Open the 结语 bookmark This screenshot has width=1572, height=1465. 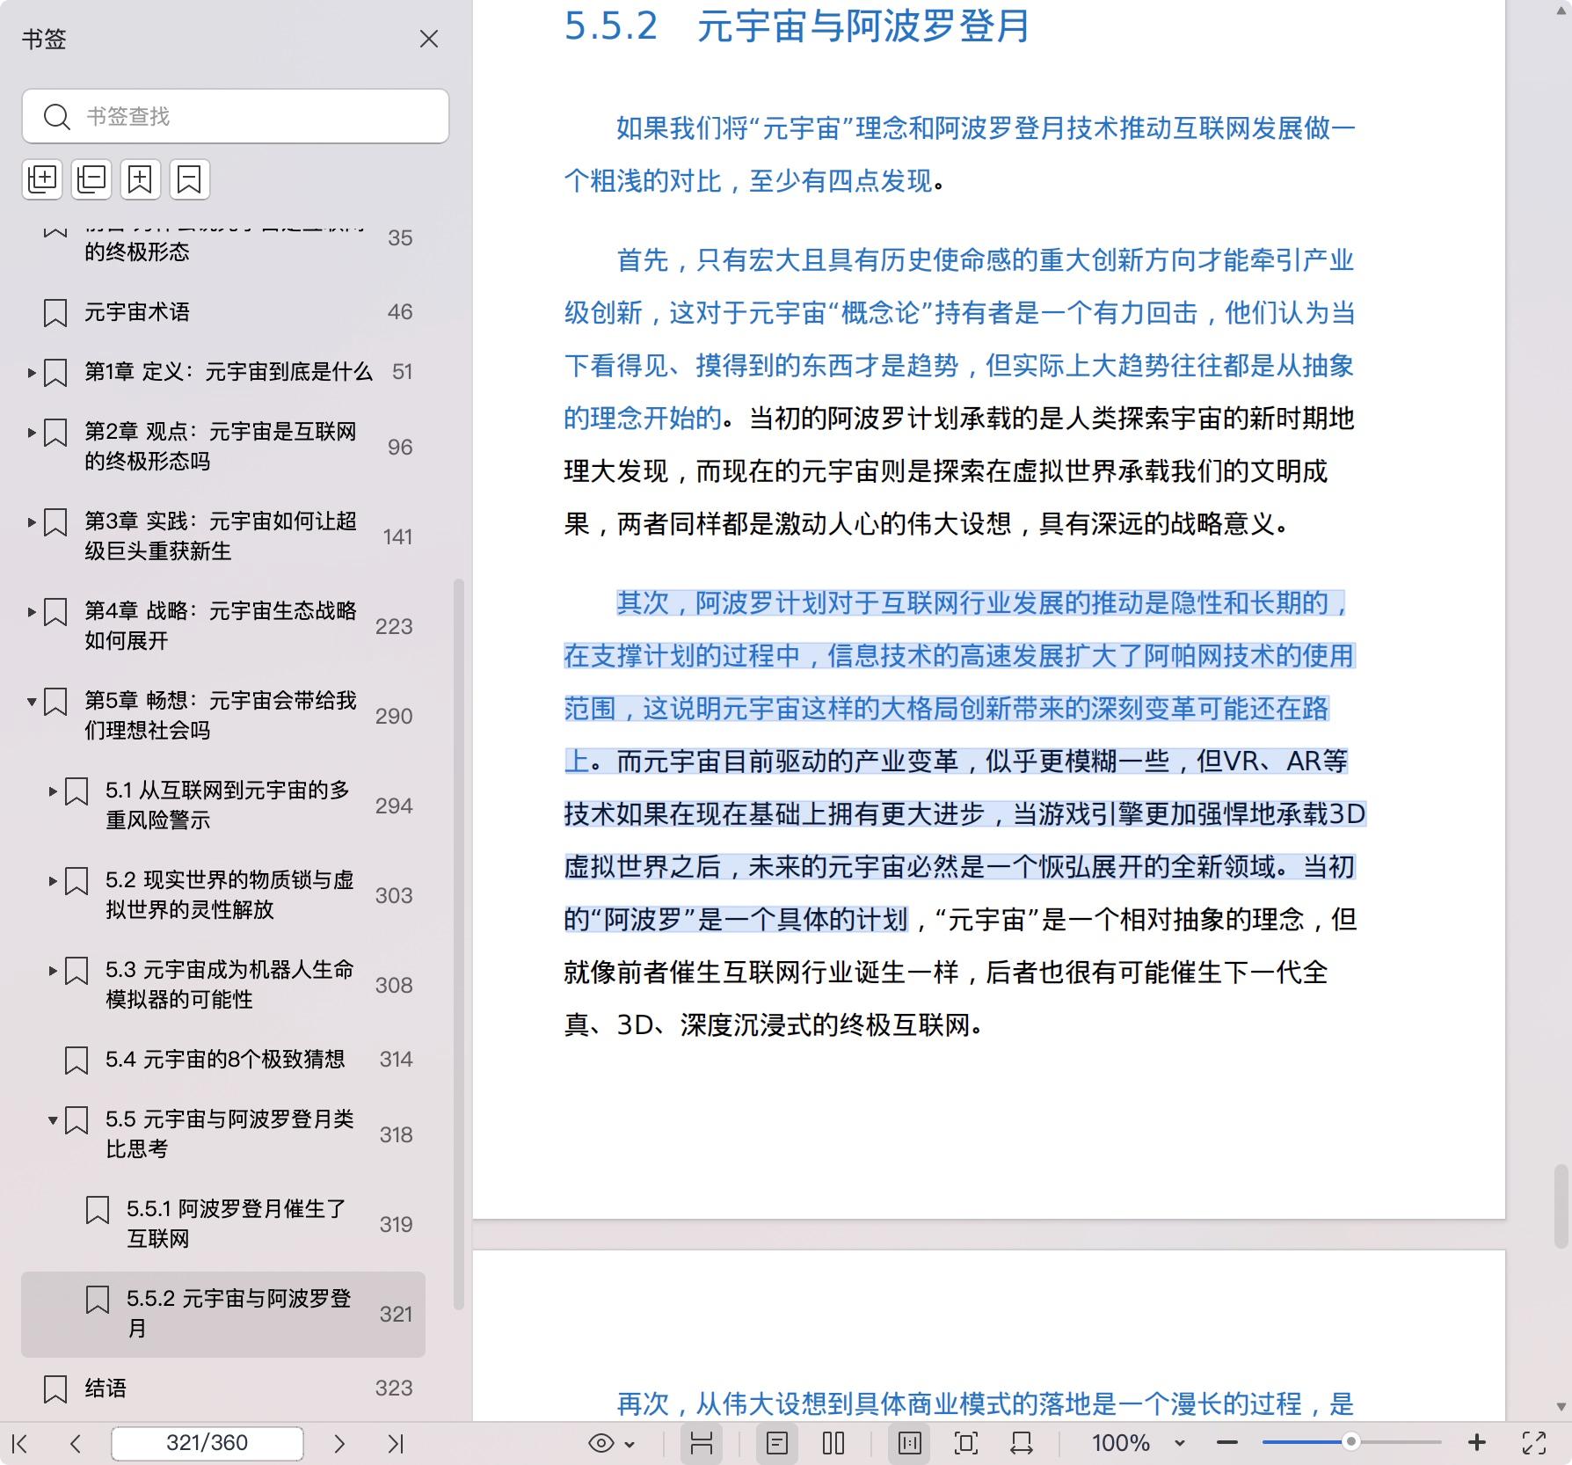pos(106,1388)
